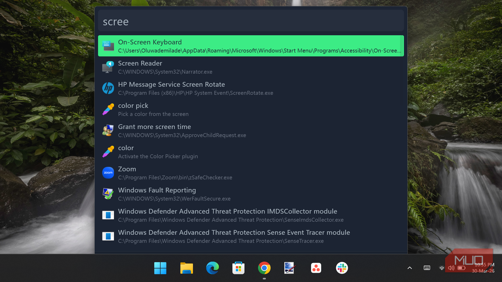Click the Windows Fault Reporting icon
502x282 pixels.
pyautogui.click(x=108, y=194)
